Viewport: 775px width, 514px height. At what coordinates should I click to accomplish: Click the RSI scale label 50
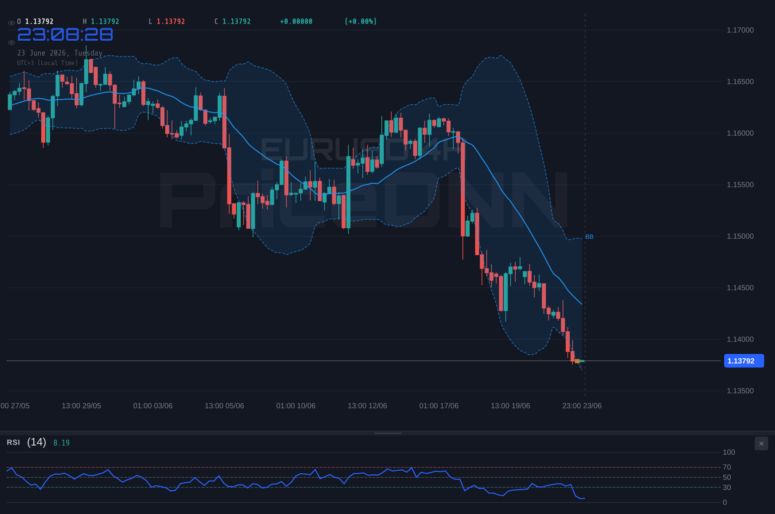[x=727, y=477]
